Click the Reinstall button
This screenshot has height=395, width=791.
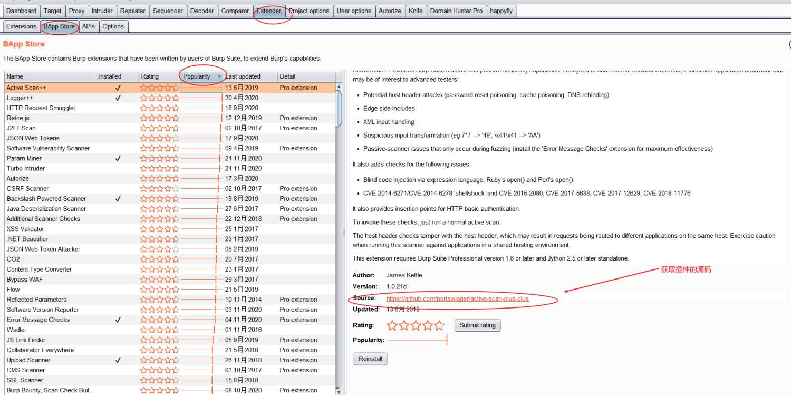(x=370, y=359)
